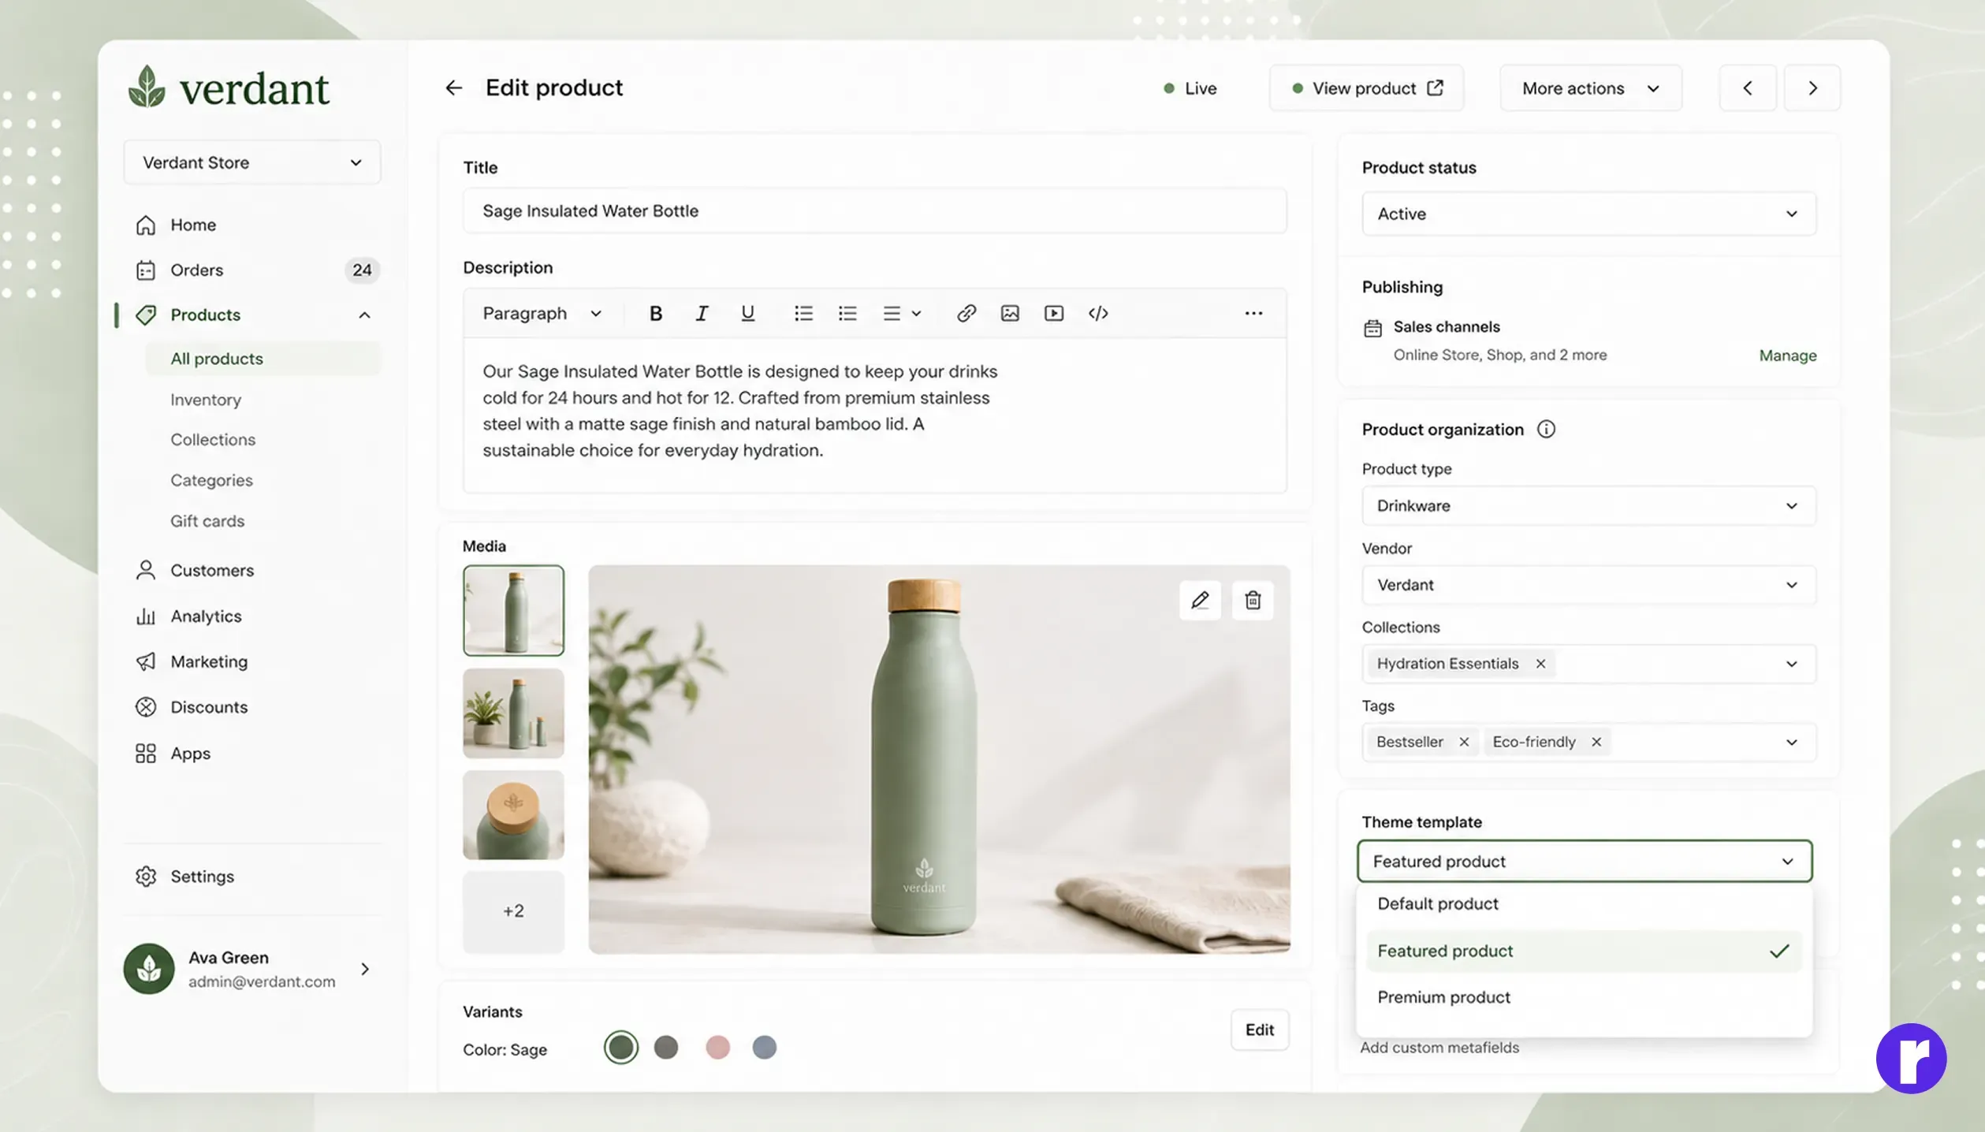Click the Sales channels calendar icon
The height and width of the screenshot is (1132, 1985).
(x=1372, y=328)
